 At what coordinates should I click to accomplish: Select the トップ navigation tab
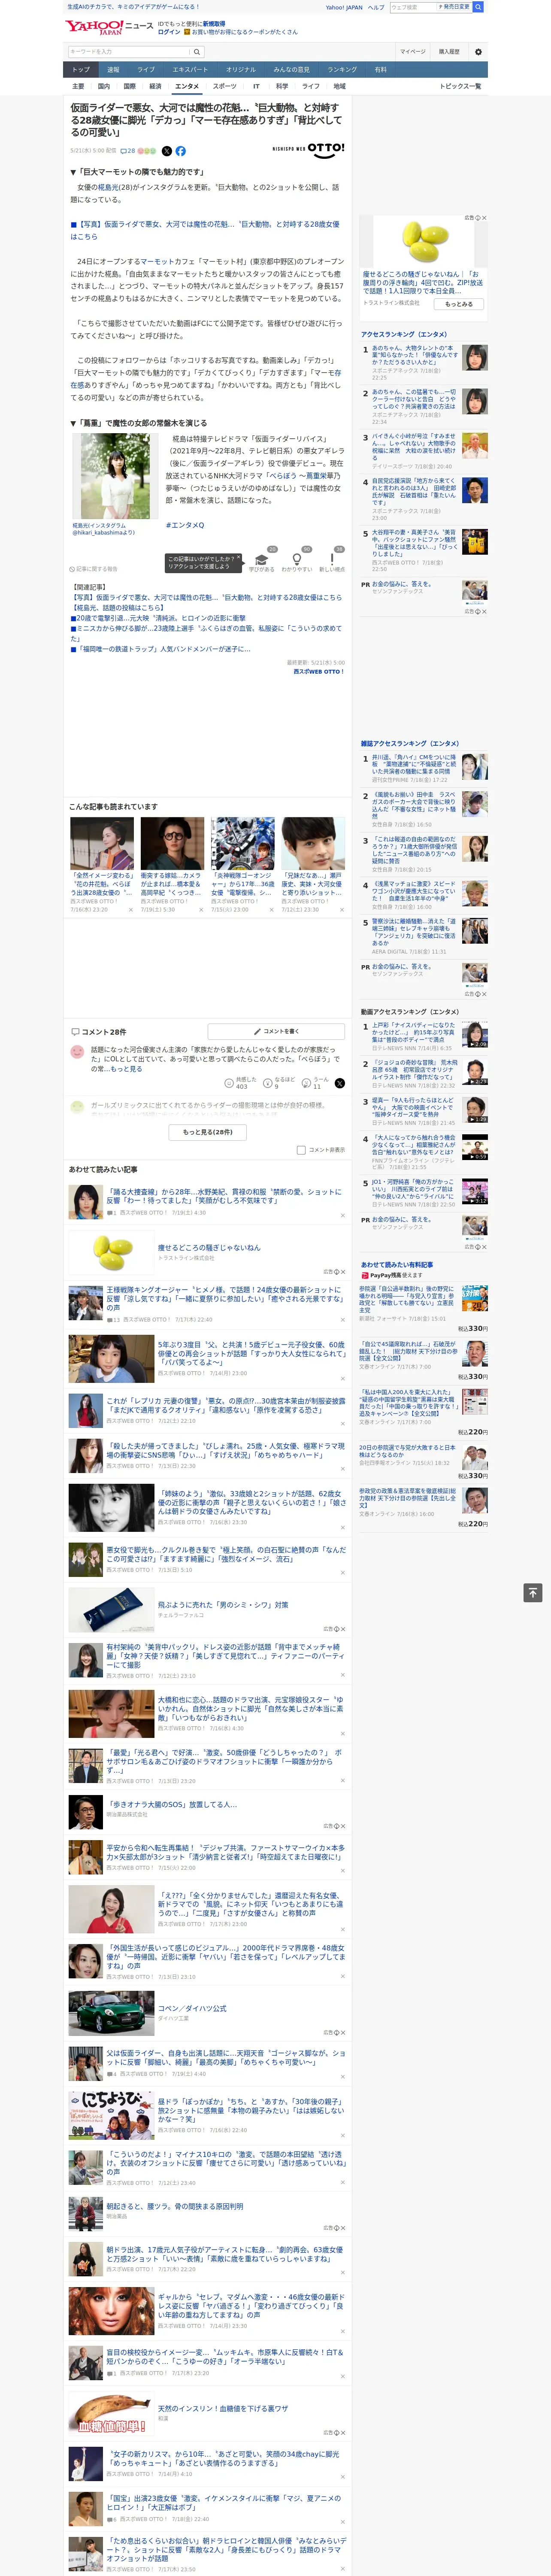tap(81, 70)
